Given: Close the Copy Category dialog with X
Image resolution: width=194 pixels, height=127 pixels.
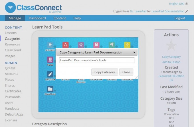Looking at the screenshot, I should pyautogui.click(x=134, y=52).
